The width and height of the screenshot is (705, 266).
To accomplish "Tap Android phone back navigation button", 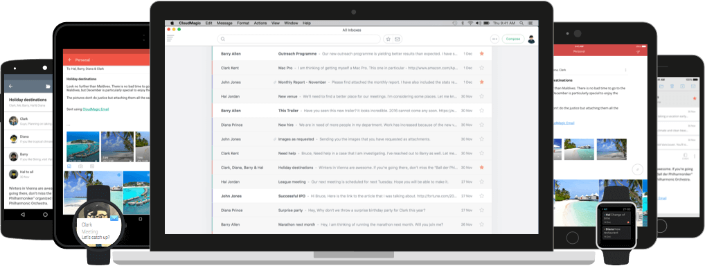I will coord(23,215).
